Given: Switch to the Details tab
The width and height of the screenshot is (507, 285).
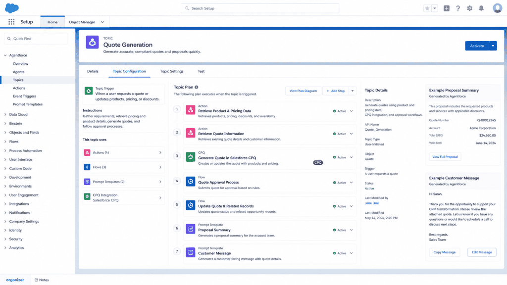Looking at the screenshot, I should pos(93,71).
